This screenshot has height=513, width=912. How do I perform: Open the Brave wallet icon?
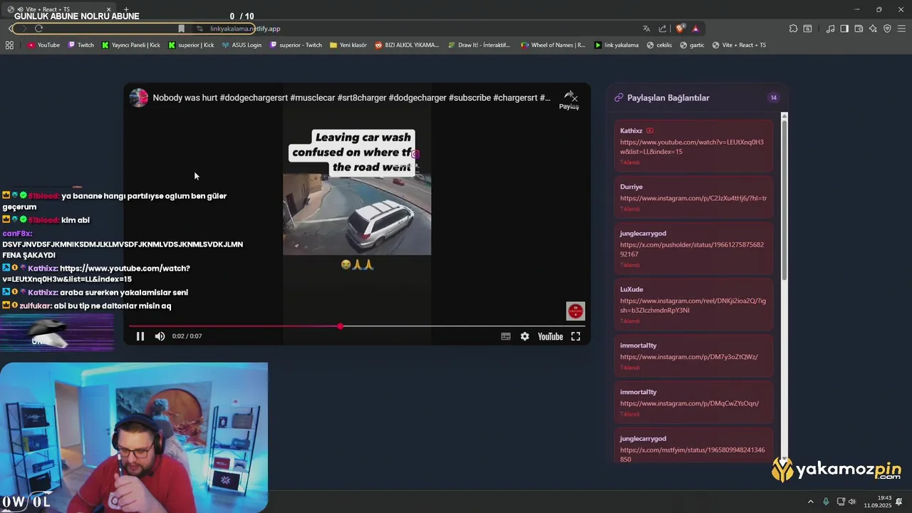pos(859,28)
